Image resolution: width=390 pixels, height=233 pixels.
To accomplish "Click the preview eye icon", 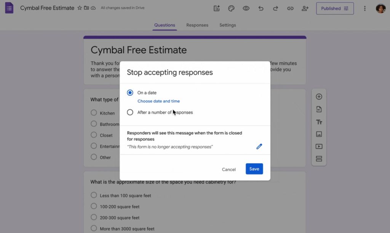I will coord(246,8).
